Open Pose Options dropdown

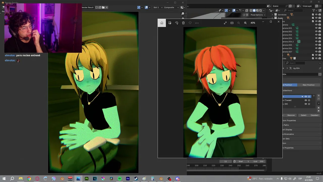click(257, 15)
